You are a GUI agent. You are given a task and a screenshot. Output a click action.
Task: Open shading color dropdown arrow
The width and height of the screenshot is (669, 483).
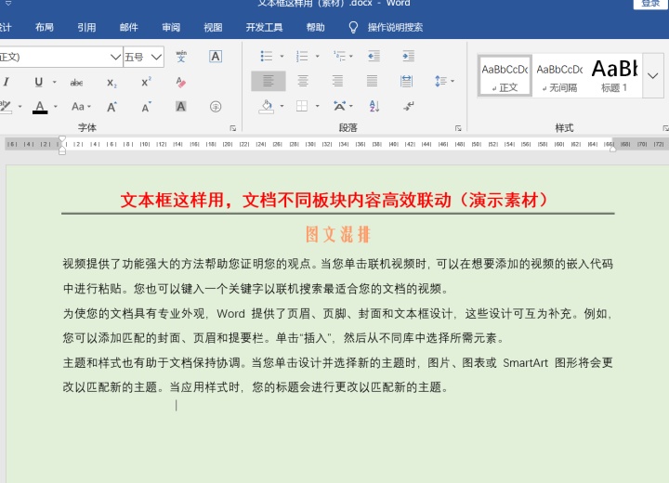[x=282, y=106]
